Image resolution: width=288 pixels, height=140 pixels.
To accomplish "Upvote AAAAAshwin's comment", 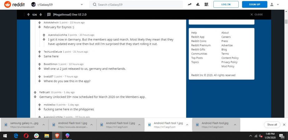I will tap(39, 23).
